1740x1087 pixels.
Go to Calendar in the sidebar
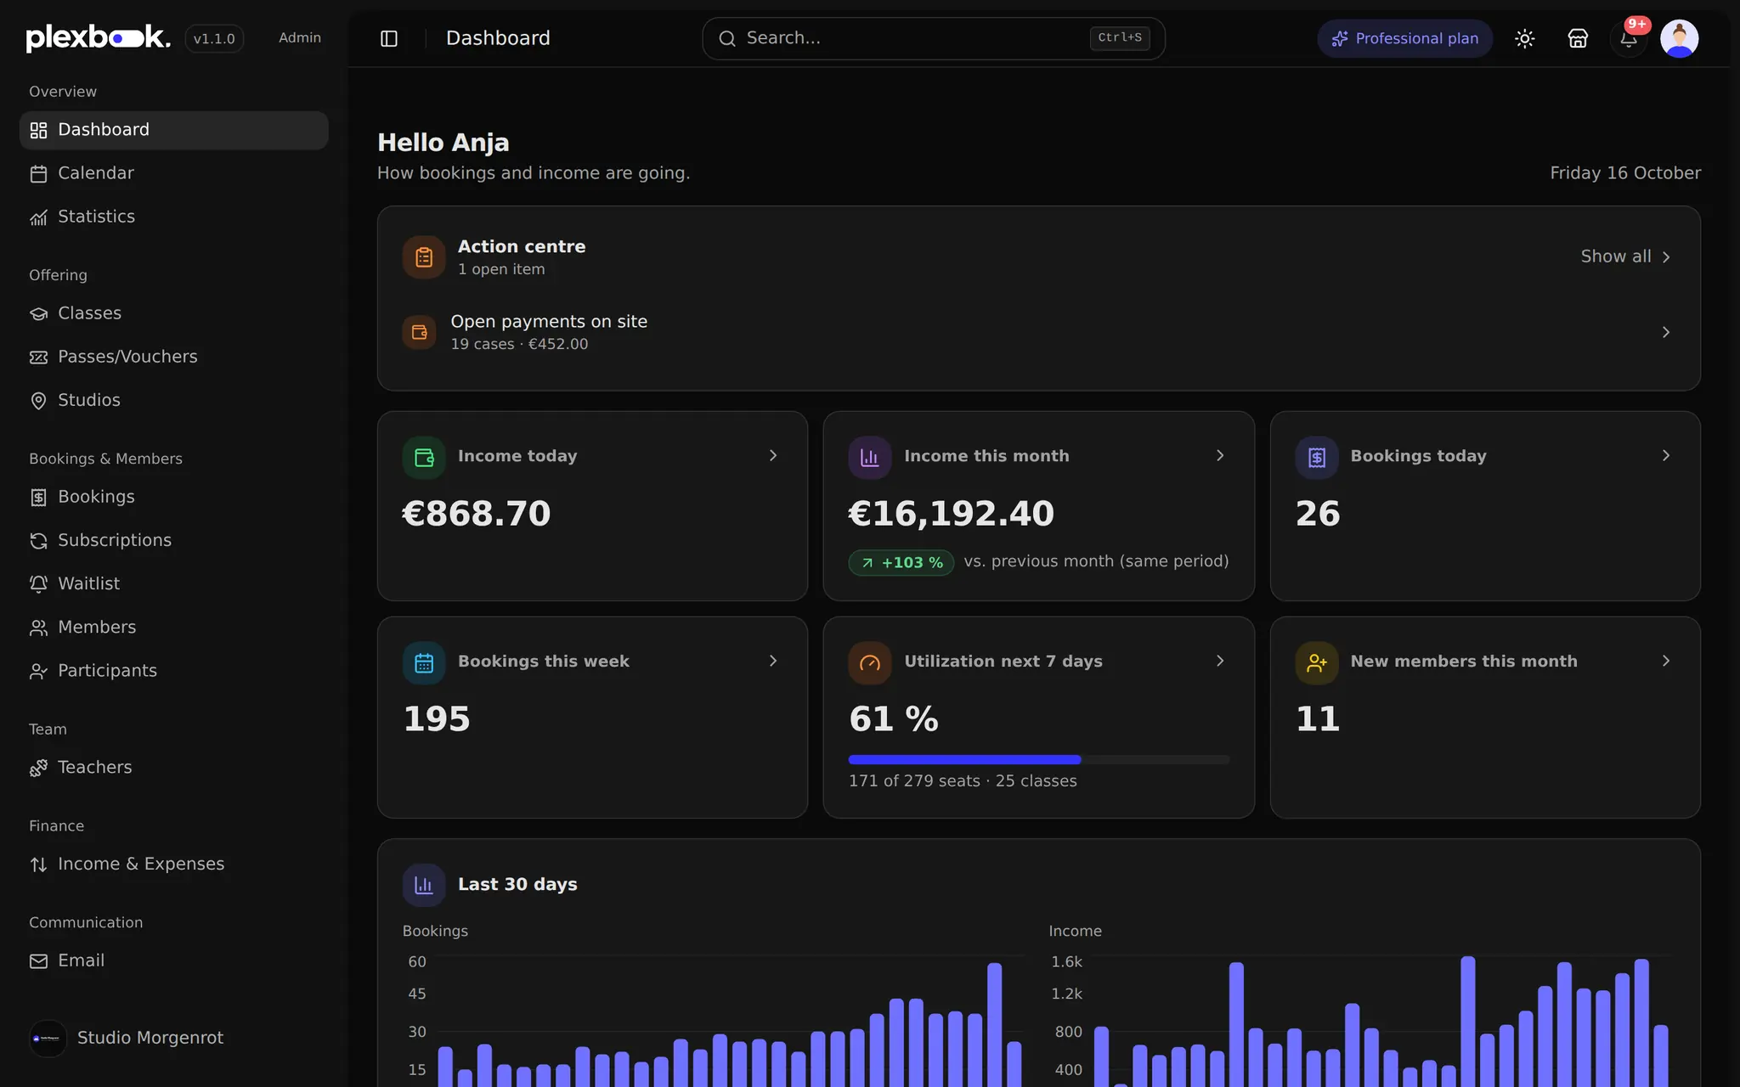pos(174,173)
